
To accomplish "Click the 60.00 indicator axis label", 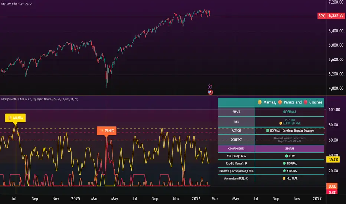I will (x=333, y=140).
